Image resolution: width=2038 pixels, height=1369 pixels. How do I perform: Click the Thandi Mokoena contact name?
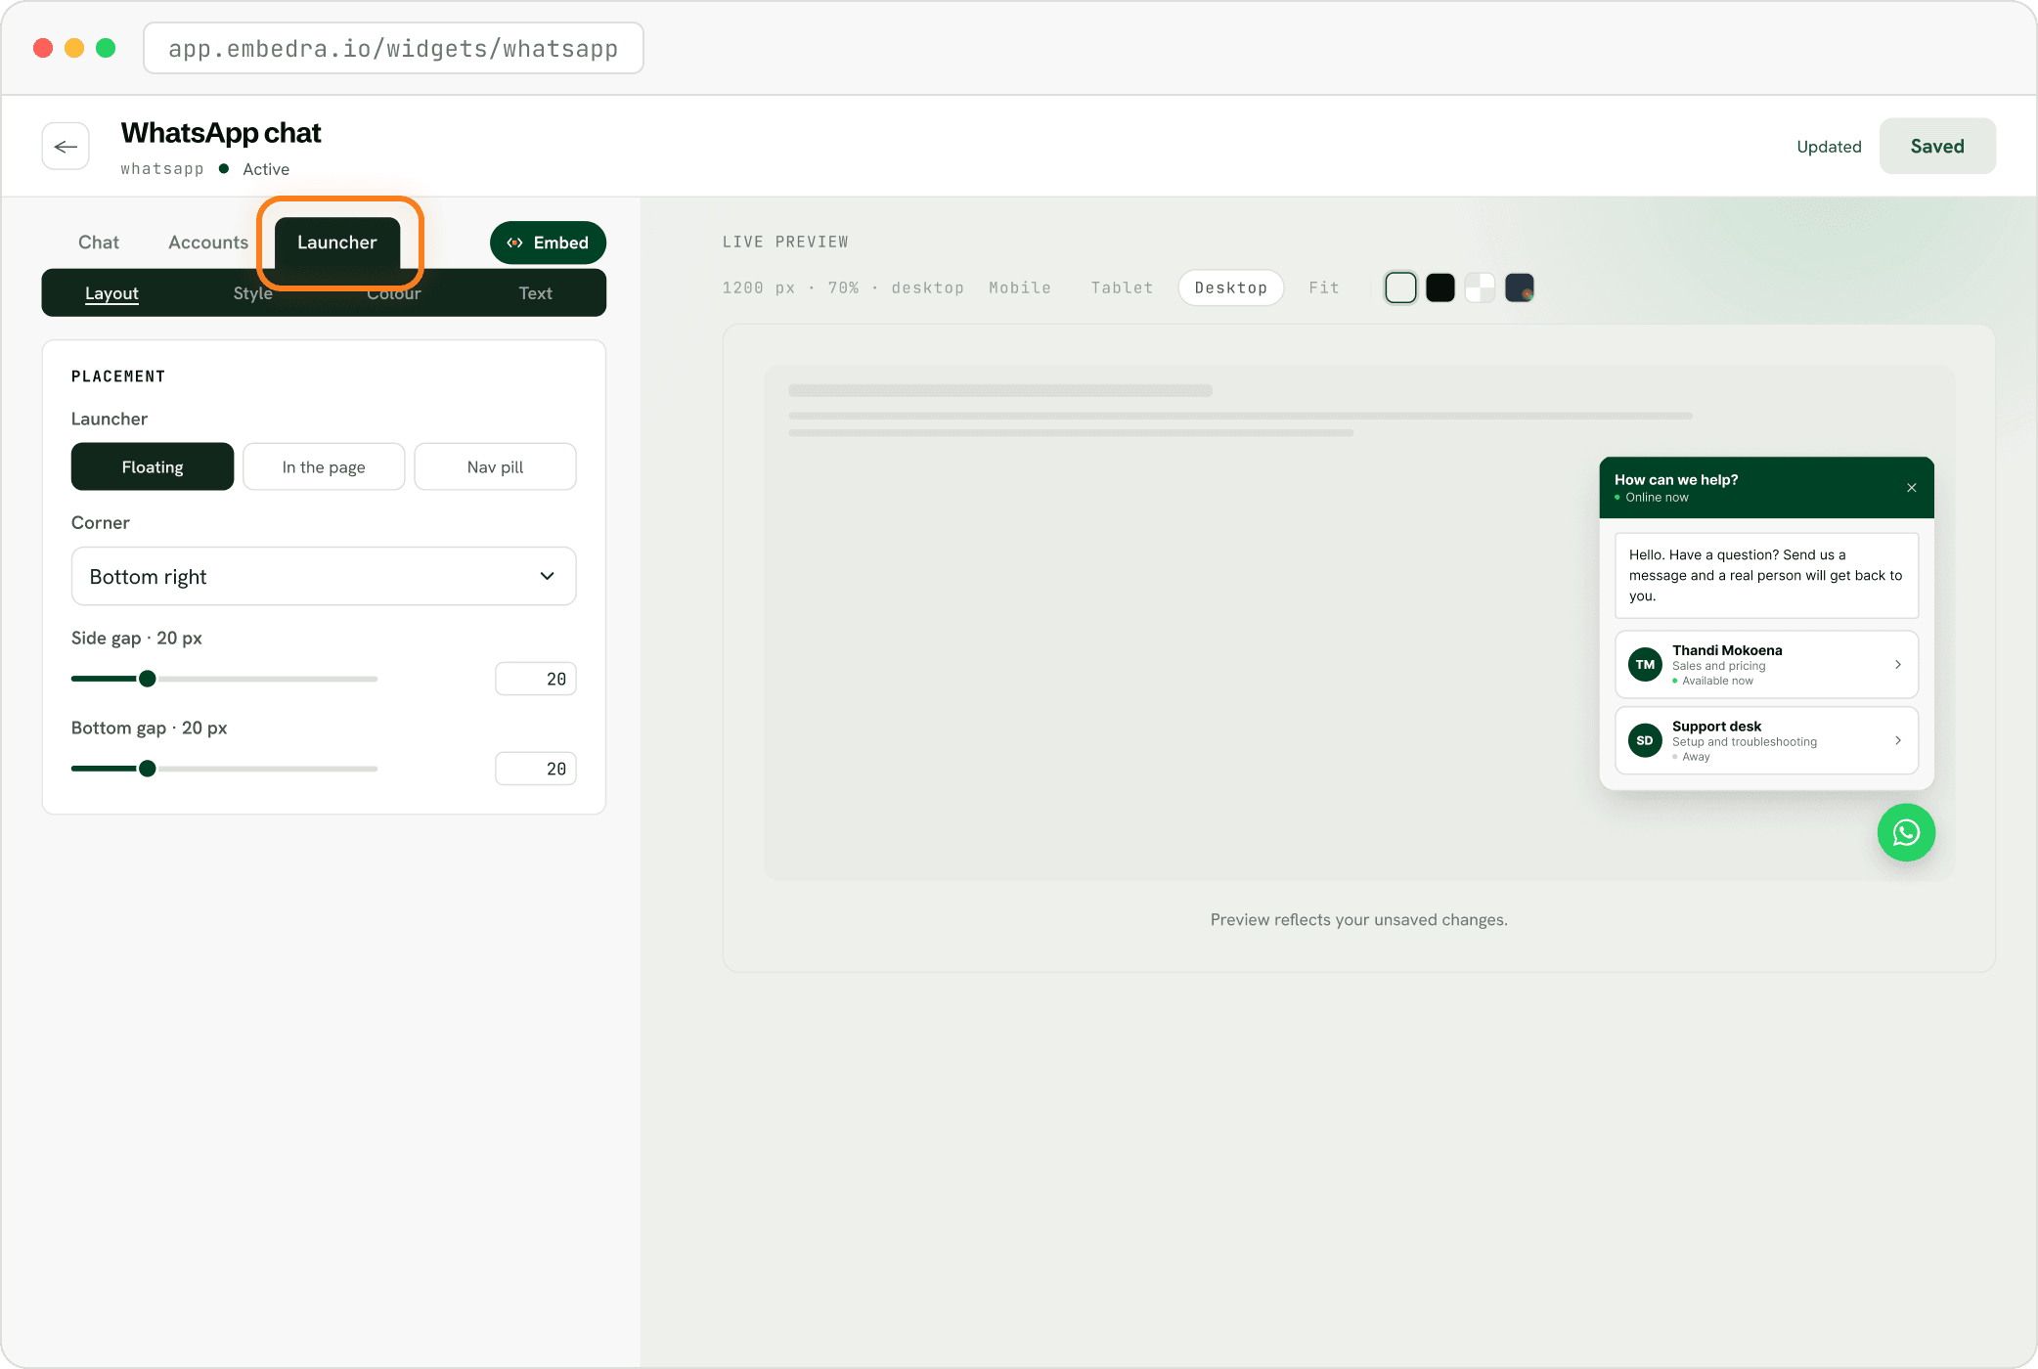coord(1727,650)
